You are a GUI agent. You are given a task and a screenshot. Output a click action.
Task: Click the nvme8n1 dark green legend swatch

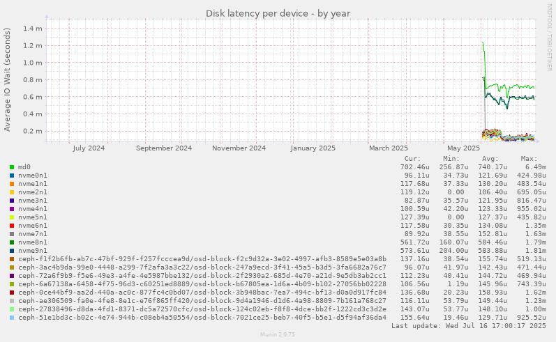pyautogui.click(x=12, y=242)
